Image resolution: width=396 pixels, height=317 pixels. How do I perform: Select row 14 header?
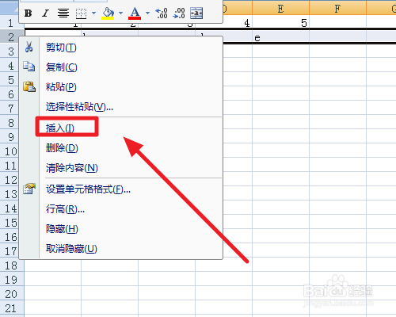10,208
